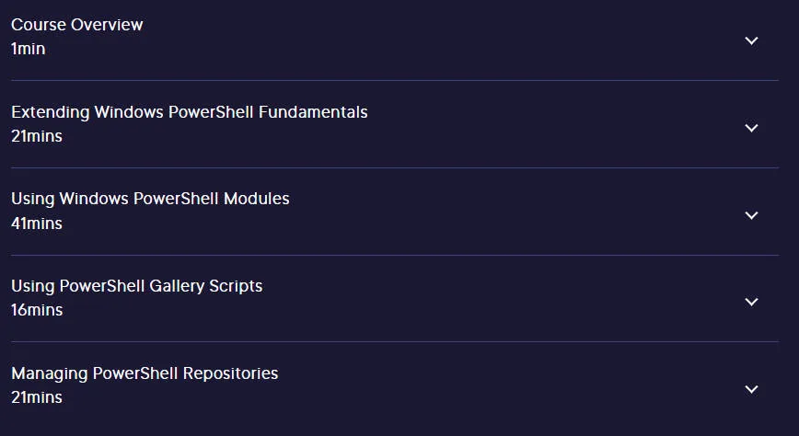Click the 1min duration under Course Overview
This screenshot has height=436, width=799.
pos(28,49)
